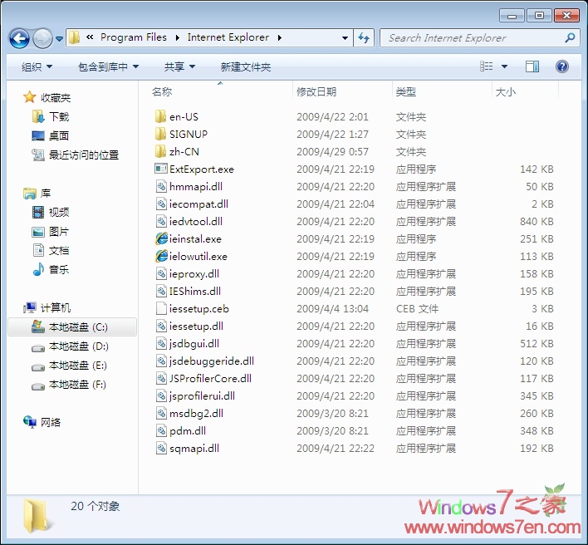Open the 共享 menu

(179, 66)
